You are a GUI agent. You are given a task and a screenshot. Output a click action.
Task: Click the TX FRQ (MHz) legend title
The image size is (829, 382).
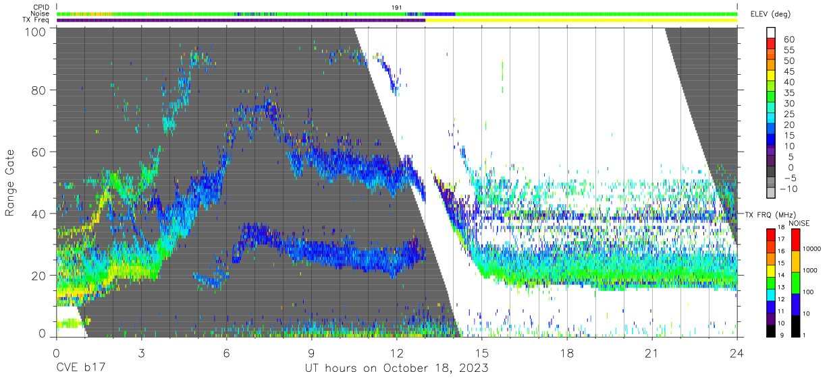(x=770, y=214)
